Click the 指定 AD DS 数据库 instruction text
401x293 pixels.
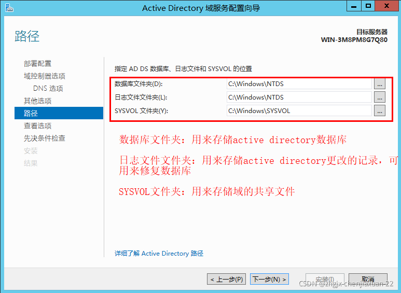coord(183,69)
